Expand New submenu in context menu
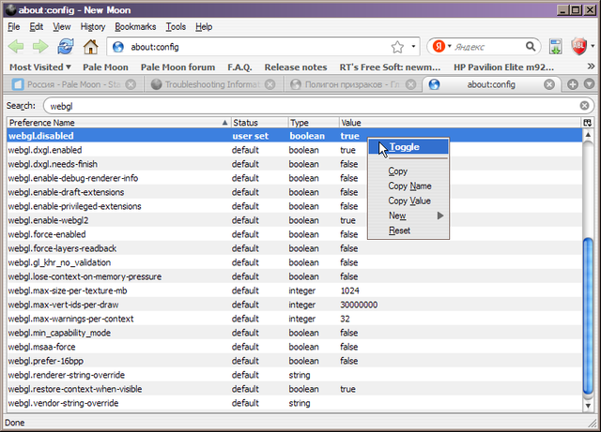The width and height of the screenshot is (601, 432). click(x=408, y=216)
